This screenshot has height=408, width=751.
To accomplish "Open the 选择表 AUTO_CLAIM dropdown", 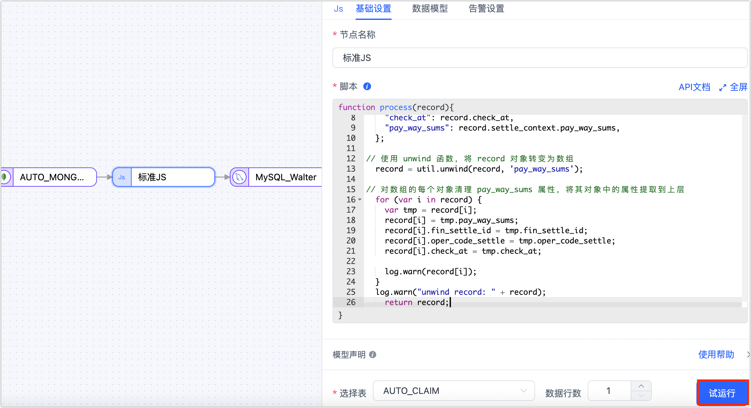I will click(x=453, y=391).
